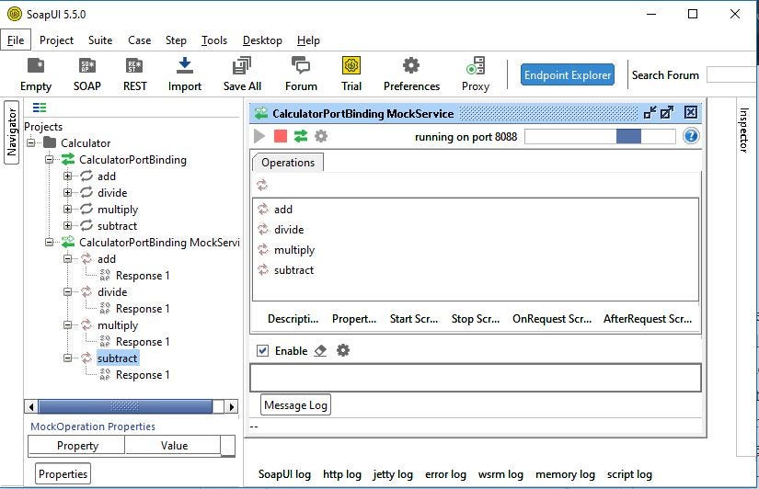Start the mock service with green play icon
759x489 pixels.
click(259, 136)
